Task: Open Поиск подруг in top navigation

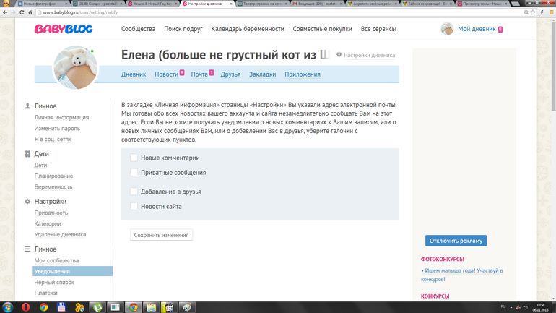Action: click(x=183, y=29)
